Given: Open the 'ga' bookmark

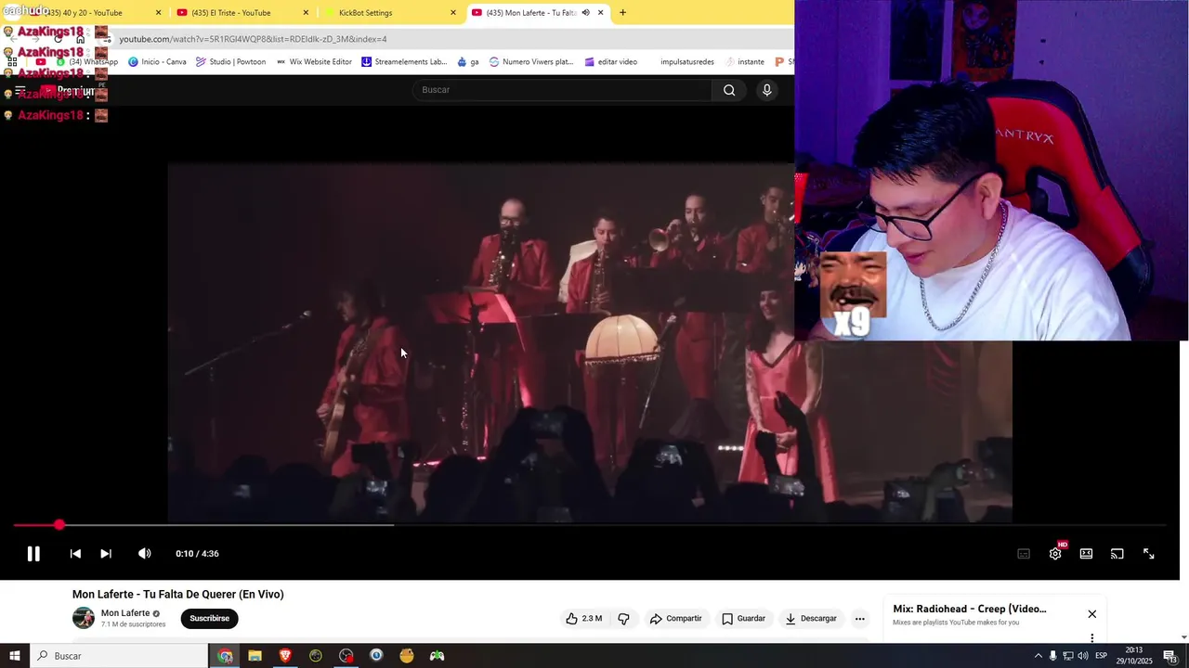Looking at the screenshot, I should pos(467,62).
